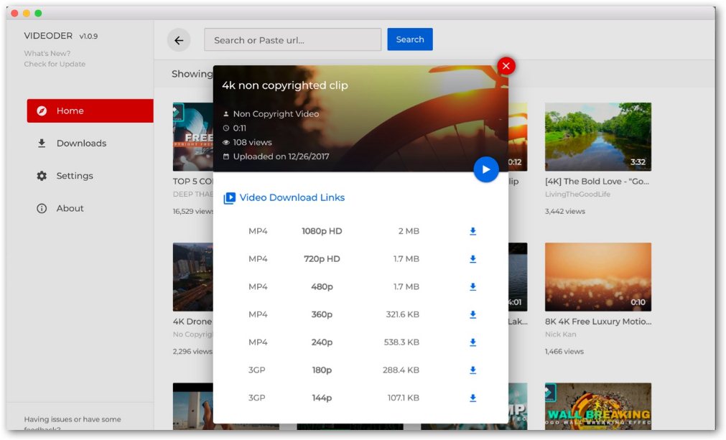The width and height of the screenshot is (726, 440).
Task: Click the yellow macOS minimize button
Action: pyautogui.click(x=27, y=14)
